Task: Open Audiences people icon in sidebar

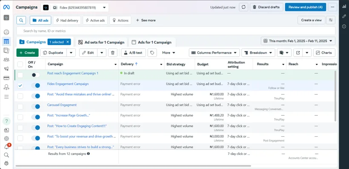Action: click(6, 60)
